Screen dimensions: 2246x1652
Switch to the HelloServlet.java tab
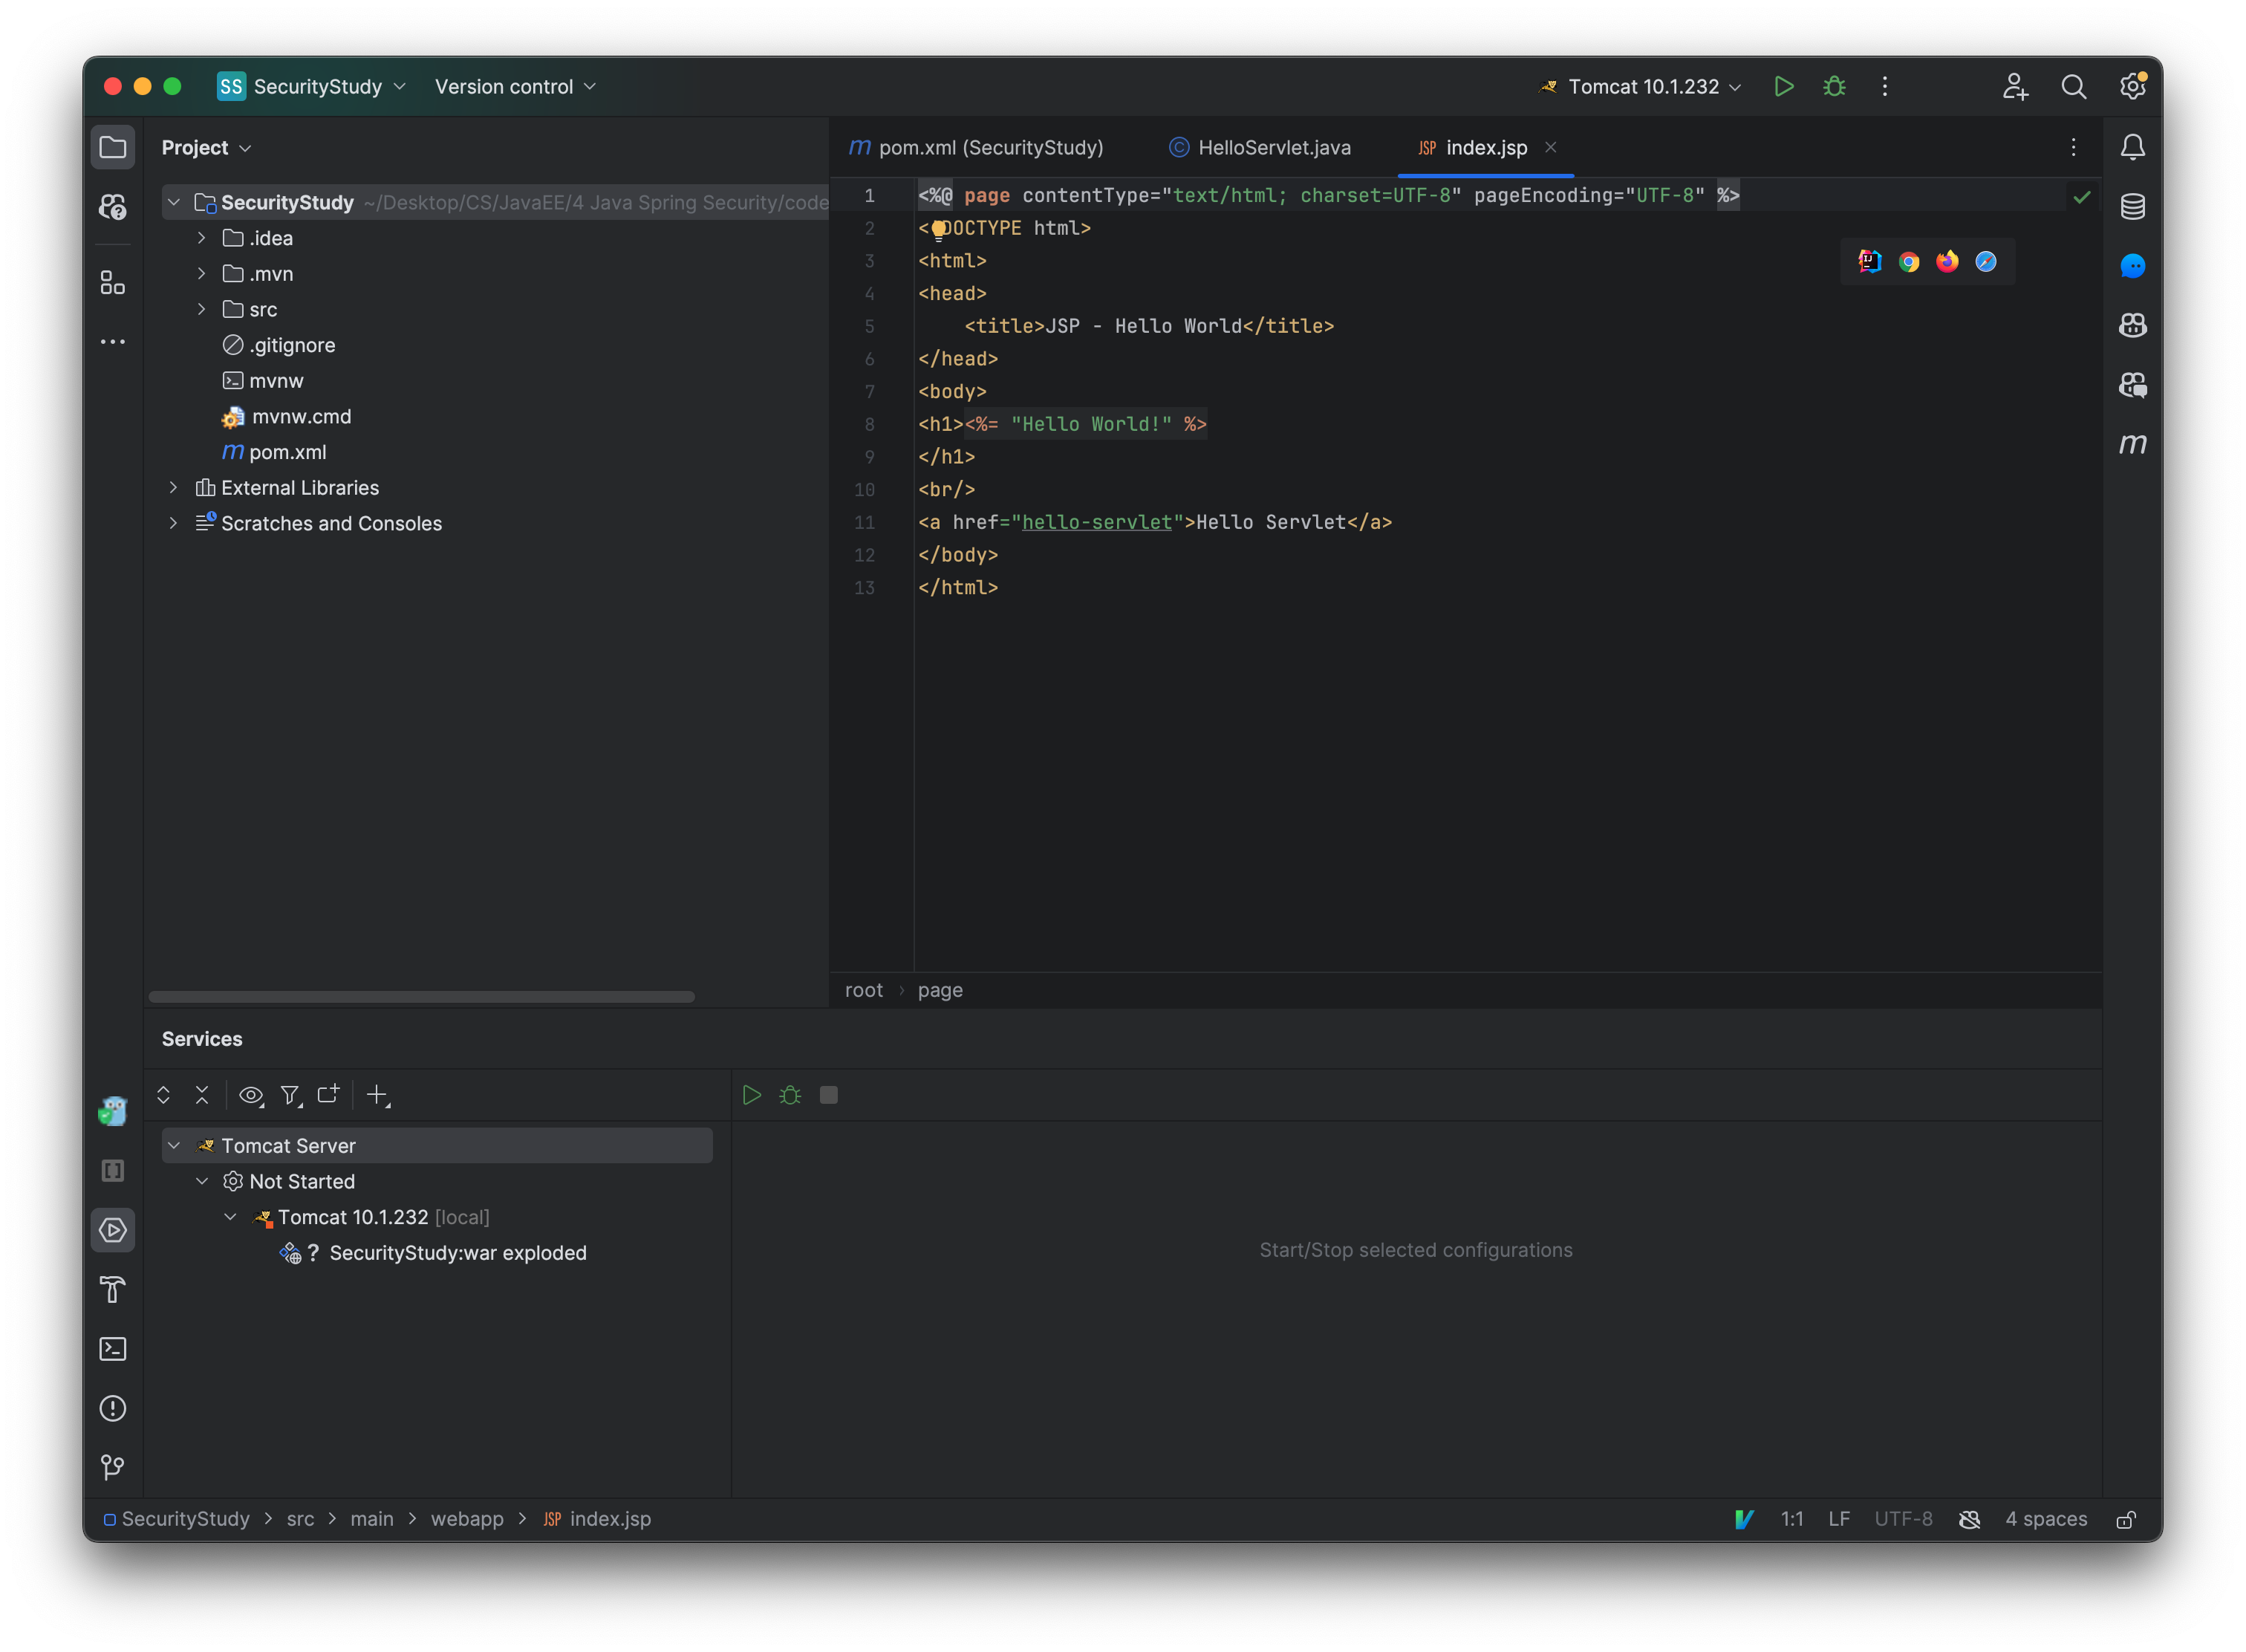1274,147
